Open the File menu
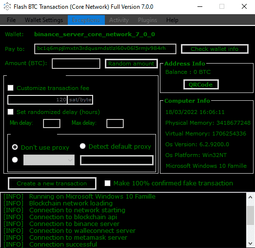 pos(11,20)
